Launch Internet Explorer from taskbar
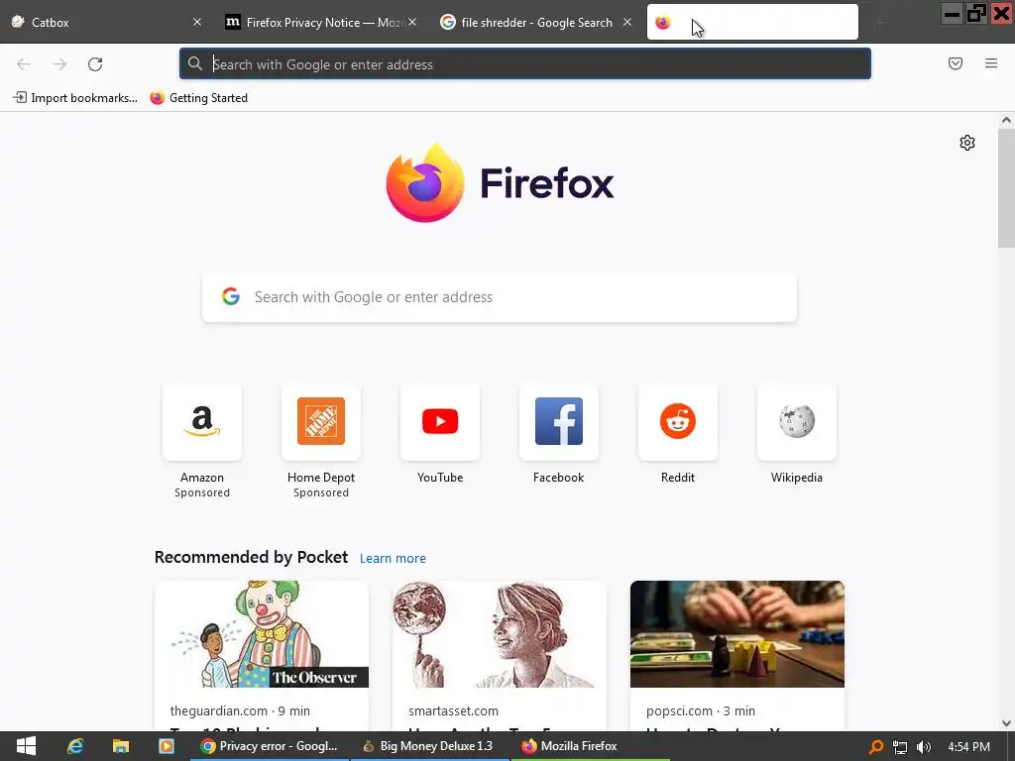Viewport: 1015px width, 761px height. tap(75, 746)
